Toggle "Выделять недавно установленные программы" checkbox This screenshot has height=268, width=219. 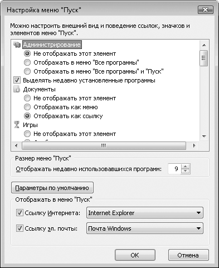(x=17, y=80)
